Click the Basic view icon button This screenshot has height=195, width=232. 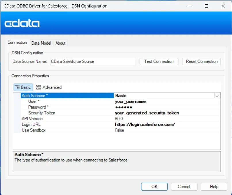[x=23, y=87]
